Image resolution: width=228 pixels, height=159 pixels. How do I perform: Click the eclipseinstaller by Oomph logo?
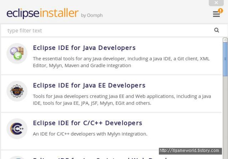point(55,13)
